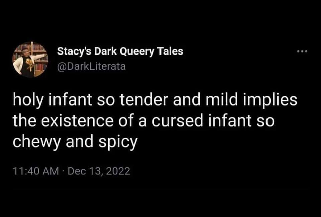The width and height of the screenshot is (321, 217).
Task: Open the Stacy's Dark Queery Tales profile name
Action: [120, 51]
